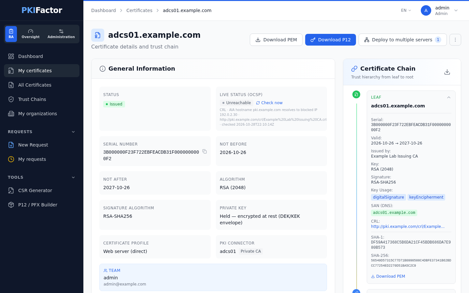
Task: Download the certificate chain via header icon
Action: (447, 72)
